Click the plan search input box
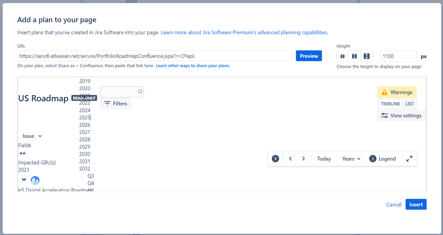The width and height of the screenshot is (443, 235). [x=122, y=92]
